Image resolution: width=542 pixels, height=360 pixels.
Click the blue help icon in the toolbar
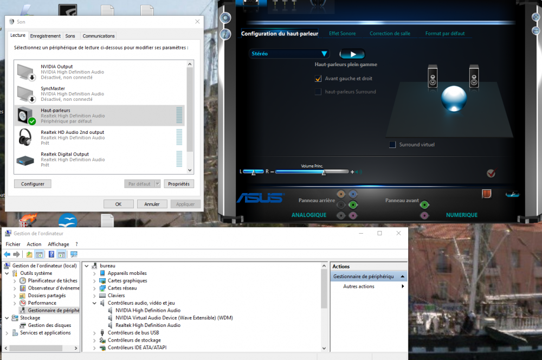coord(51,254)
